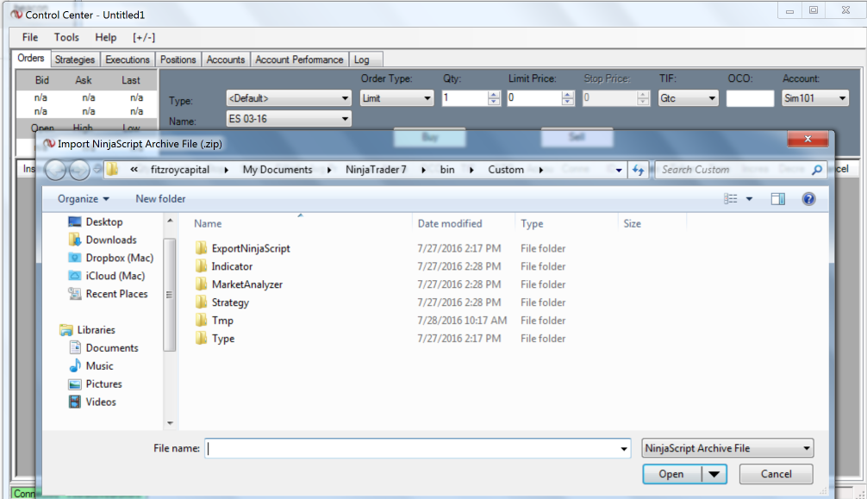Viewport: 867px width, 499px height.
Task: Click the [+/-] menu item
Action: (144, 37)
